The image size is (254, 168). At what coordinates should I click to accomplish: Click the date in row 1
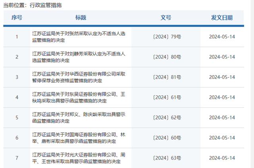pyautogui.click(x=222, y=37)
